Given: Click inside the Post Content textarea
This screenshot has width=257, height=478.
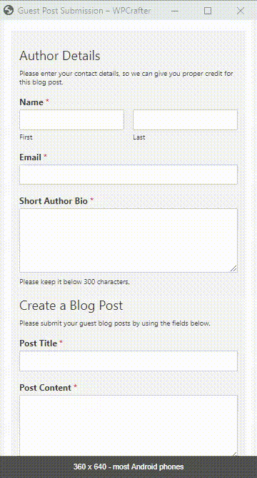Looking at the screenshot, I should 128,426.
